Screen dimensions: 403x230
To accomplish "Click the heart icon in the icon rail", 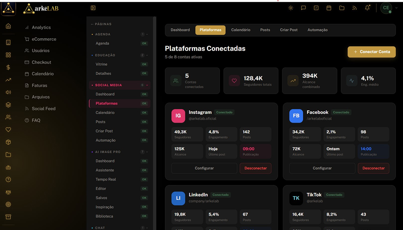I will [x=8, y=130].
